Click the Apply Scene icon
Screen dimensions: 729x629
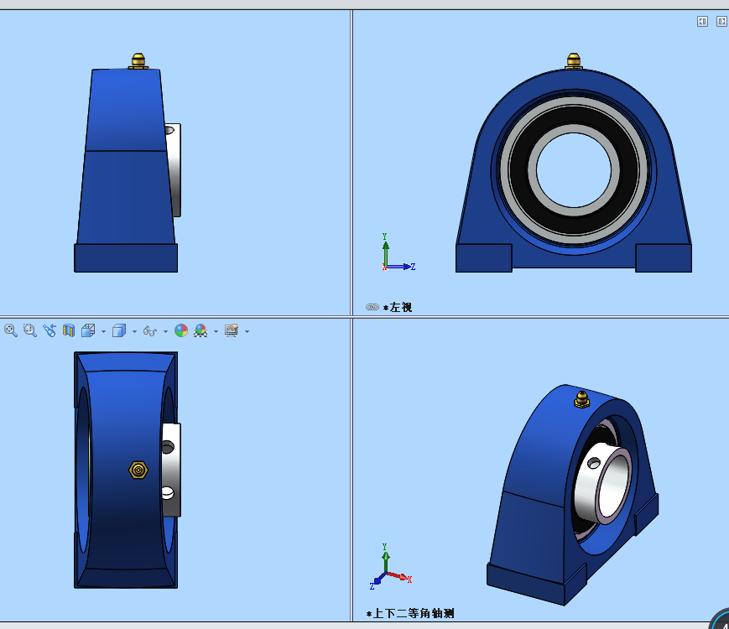click(200, 330)
